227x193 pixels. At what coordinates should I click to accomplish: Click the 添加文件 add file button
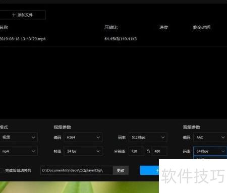23,15
